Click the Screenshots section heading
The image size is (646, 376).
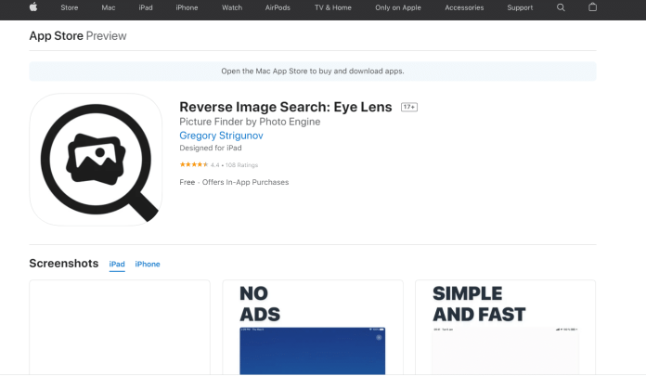64,264
